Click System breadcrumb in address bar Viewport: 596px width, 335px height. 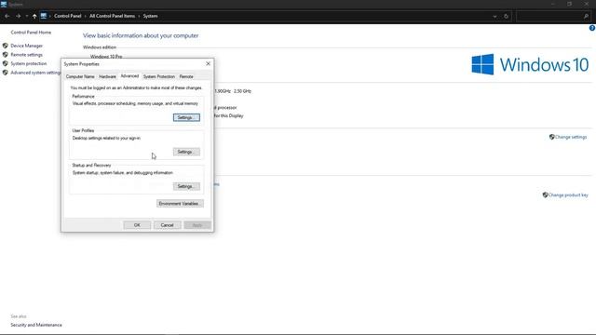click(150, 16)
